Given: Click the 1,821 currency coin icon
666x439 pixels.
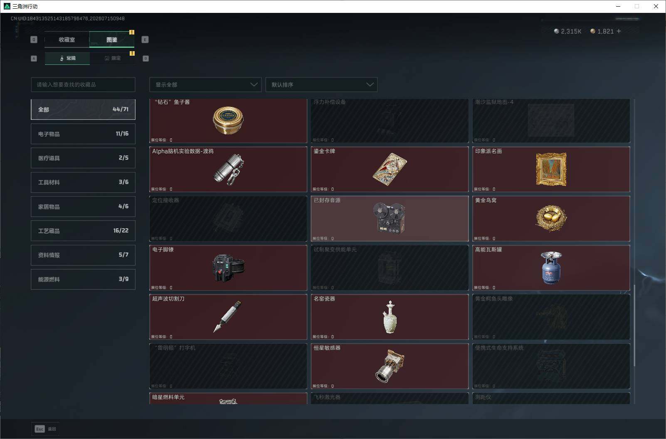Looking at the screenshot, I should point(593,31).
